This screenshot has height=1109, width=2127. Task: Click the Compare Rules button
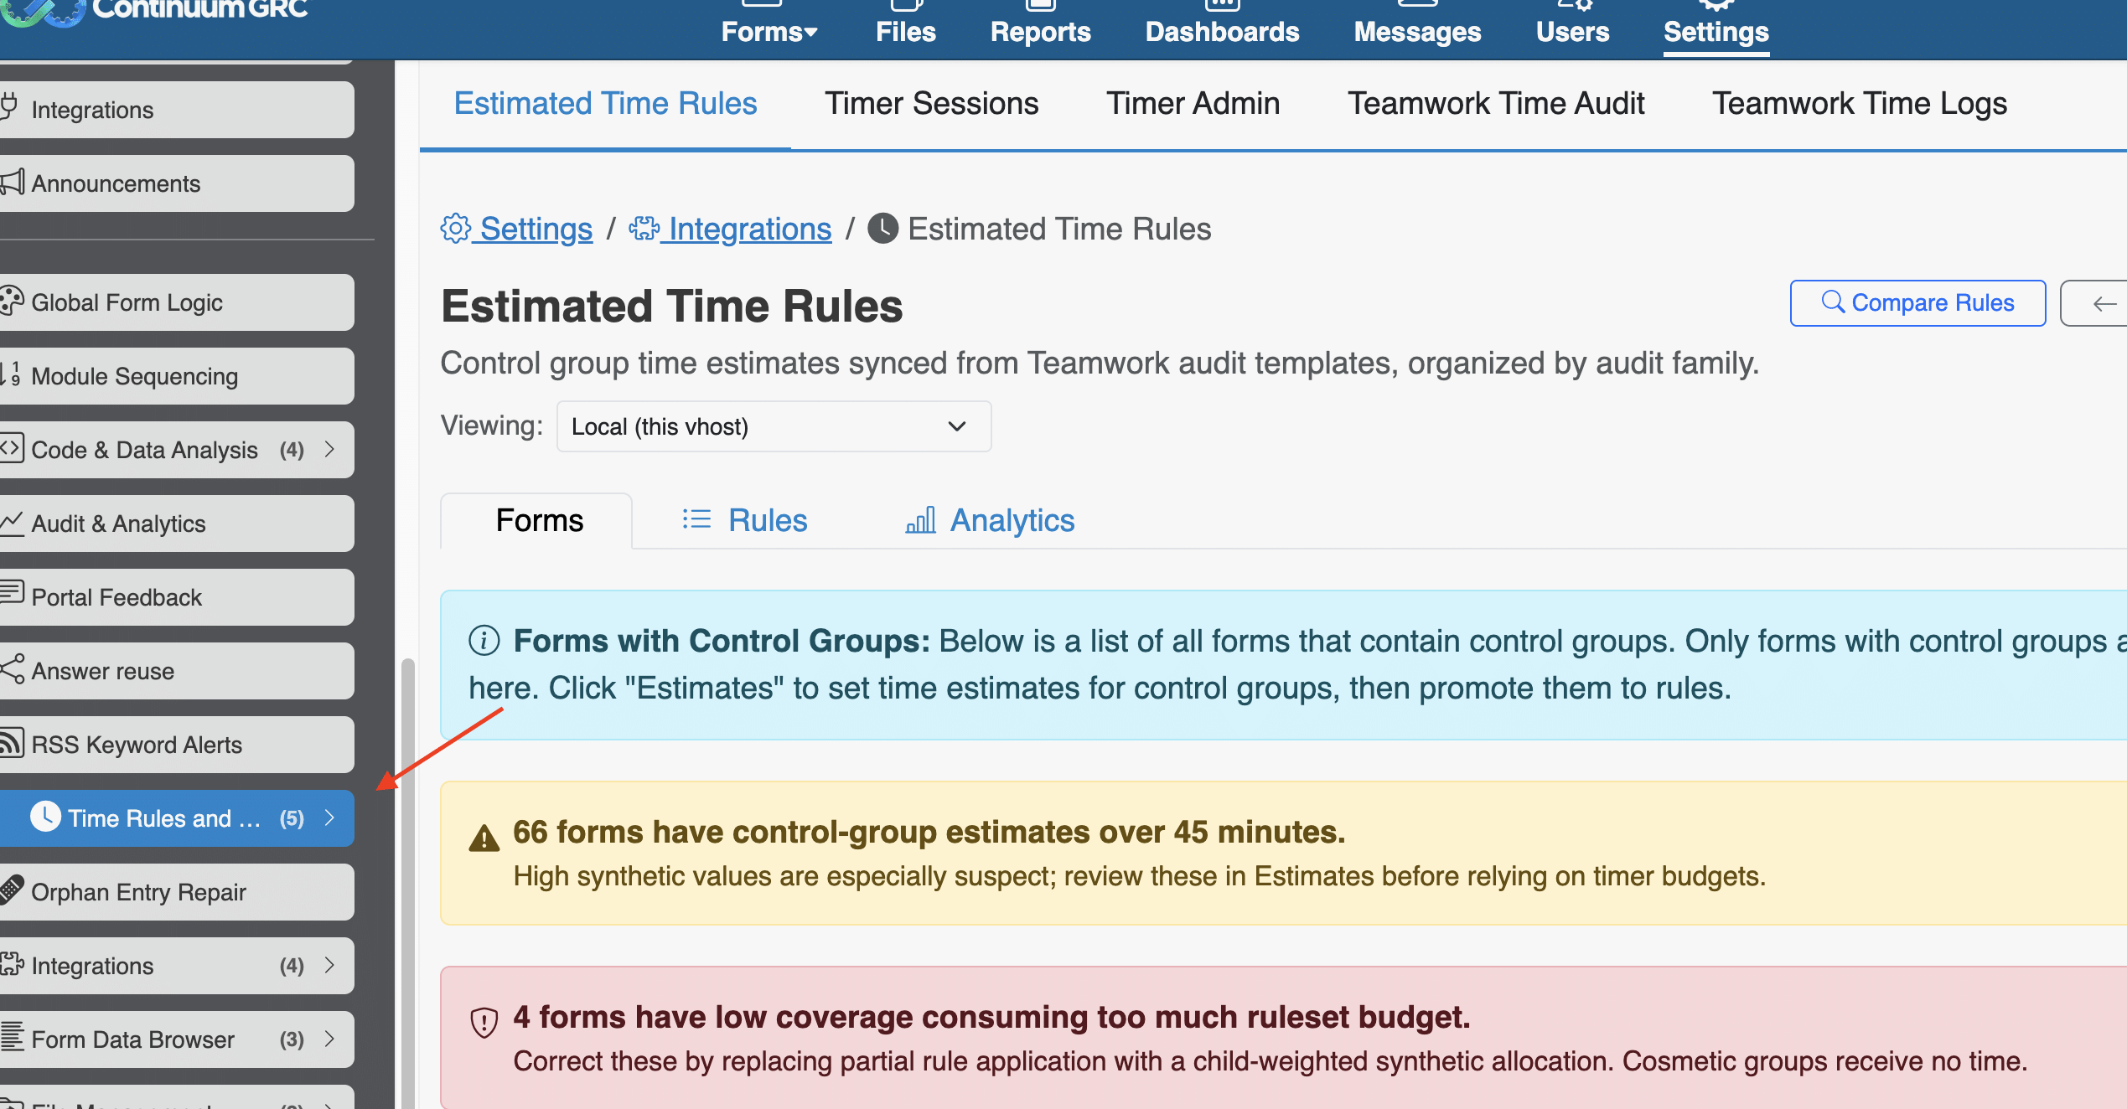click(x=1917, y=303)
